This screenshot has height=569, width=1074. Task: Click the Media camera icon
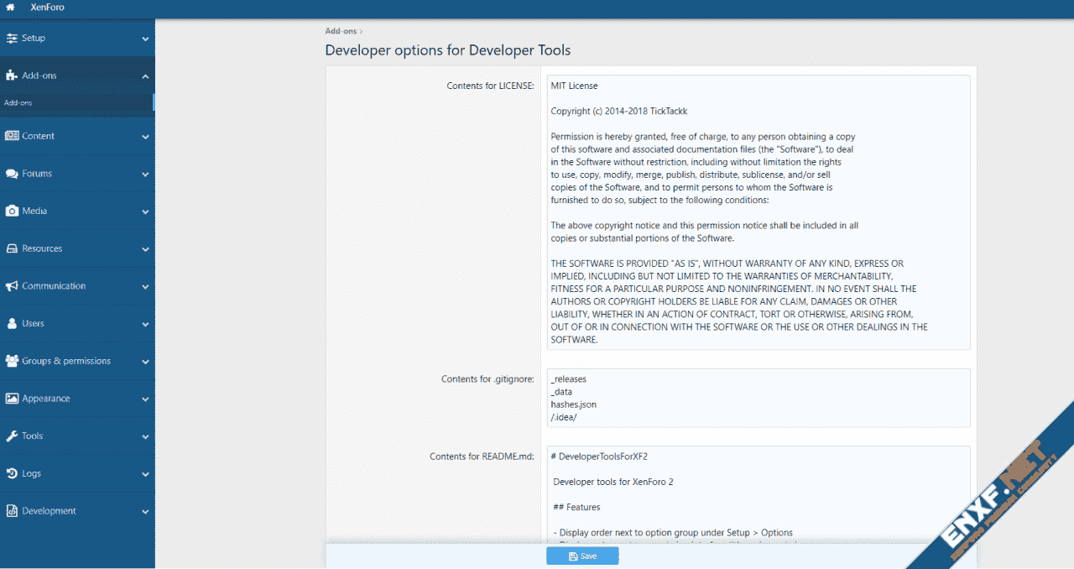tap(12, 211)
